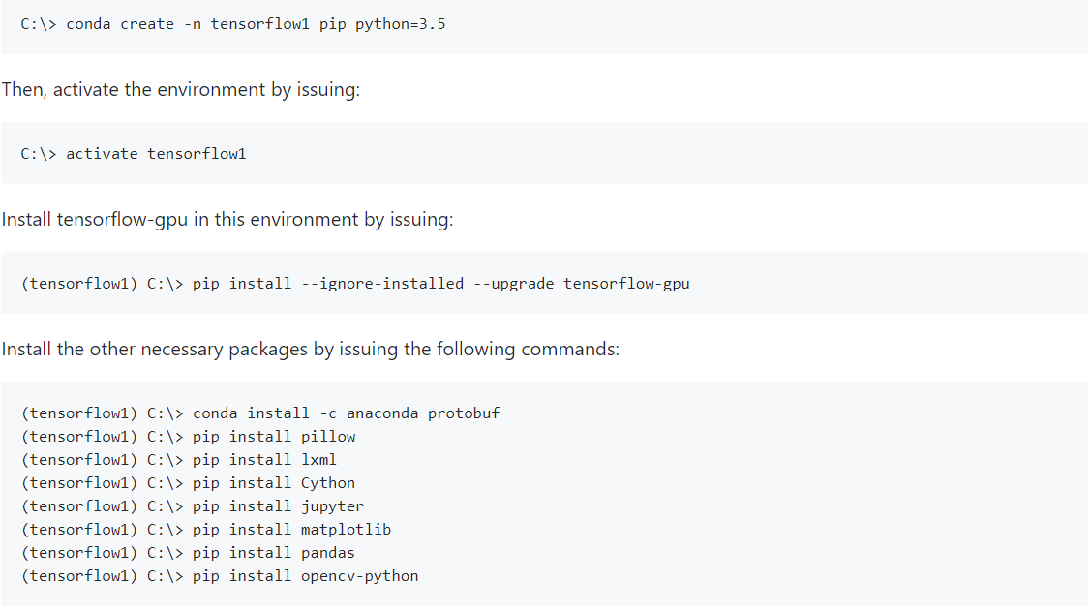Click the conda install -c anaconda protobuf line
The image size is (1090, 612).
coord(260,413)
